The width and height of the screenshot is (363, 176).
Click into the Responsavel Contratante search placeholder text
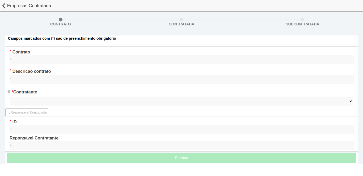coord(29,112)
